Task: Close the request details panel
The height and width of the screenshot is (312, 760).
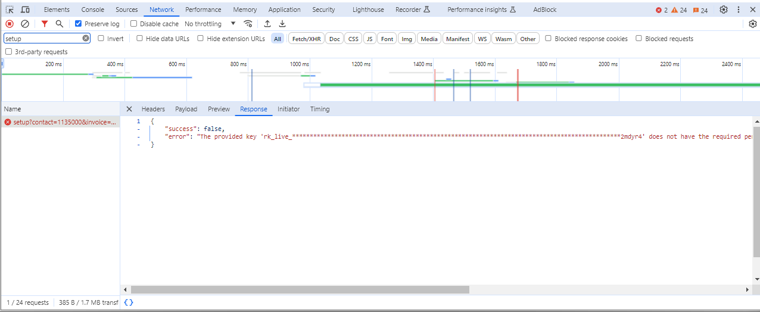Action: 129,109
